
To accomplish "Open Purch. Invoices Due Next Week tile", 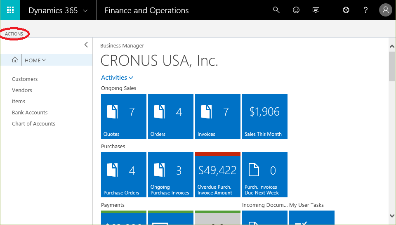I will click(x=265, y=175).
